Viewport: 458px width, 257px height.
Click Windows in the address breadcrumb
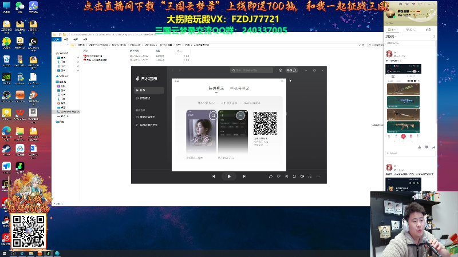pos(150,45)
